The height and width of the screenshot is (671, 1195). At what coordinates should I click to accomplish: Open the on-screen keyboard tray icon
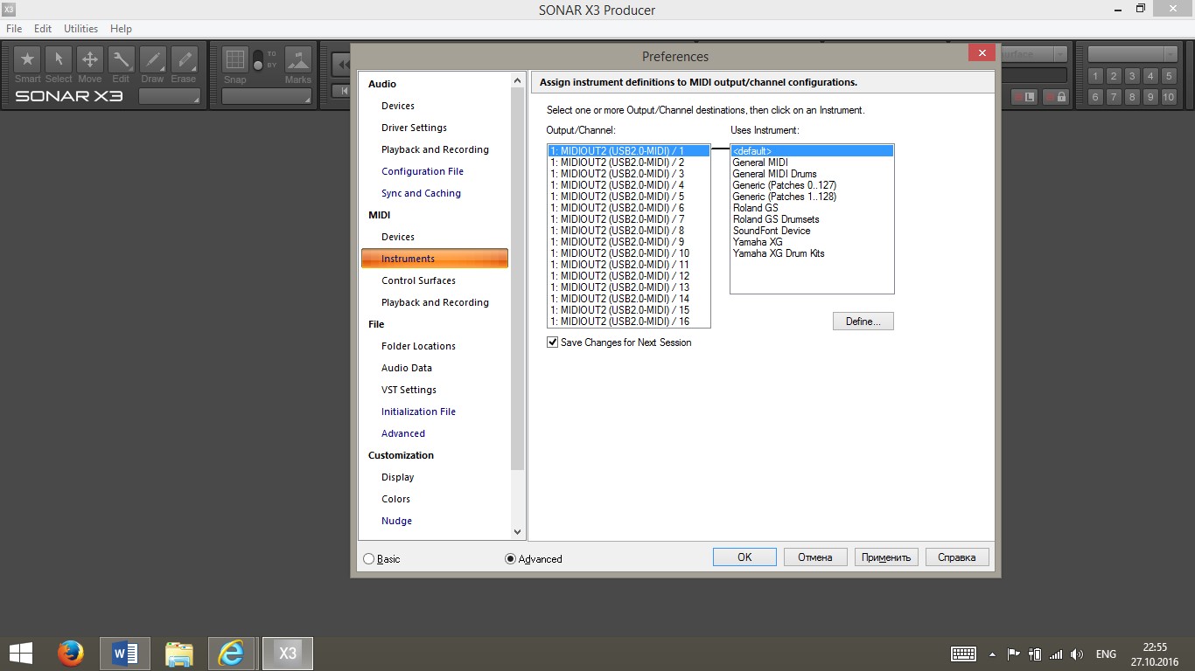[963, 654]
